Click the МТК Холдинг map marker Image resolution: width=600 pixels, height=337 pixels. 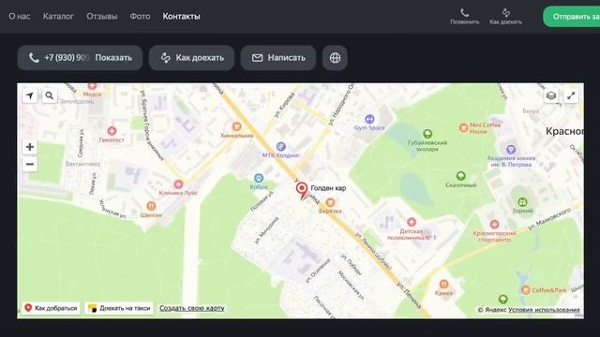point(281,146)
